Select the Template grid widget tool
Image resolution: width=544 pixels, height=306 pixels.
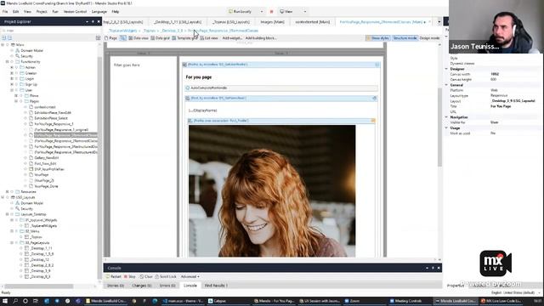184,38
